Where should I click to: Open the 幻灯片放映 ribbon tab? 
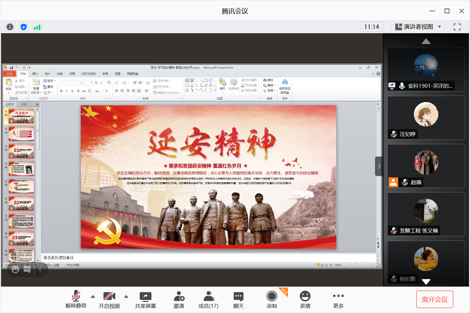pos(88,73)
